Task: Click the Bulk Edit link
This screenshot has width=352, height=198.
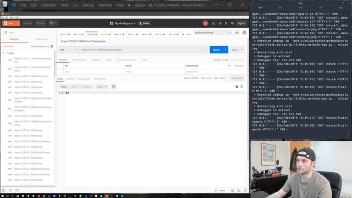Action: 239,66
